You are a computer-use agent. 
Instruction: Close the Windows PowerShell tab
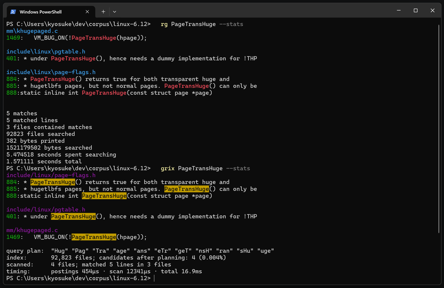[x=87, y=11]
